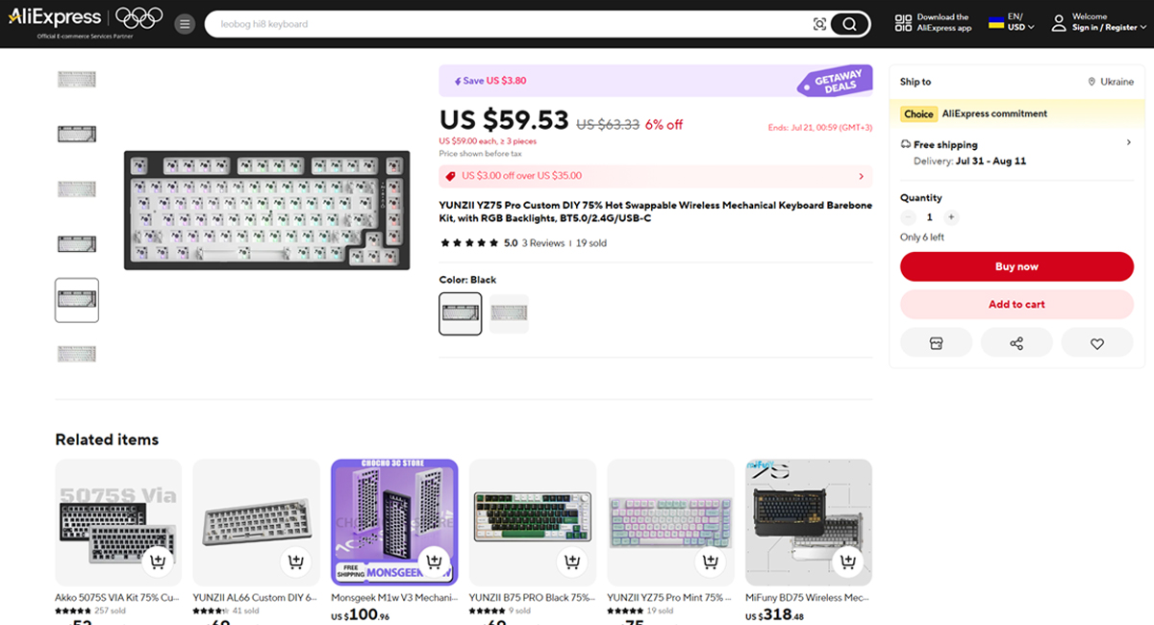
Task: Add Akko 5075S VIA Kit to cart icon
Action: pos(158,562)
